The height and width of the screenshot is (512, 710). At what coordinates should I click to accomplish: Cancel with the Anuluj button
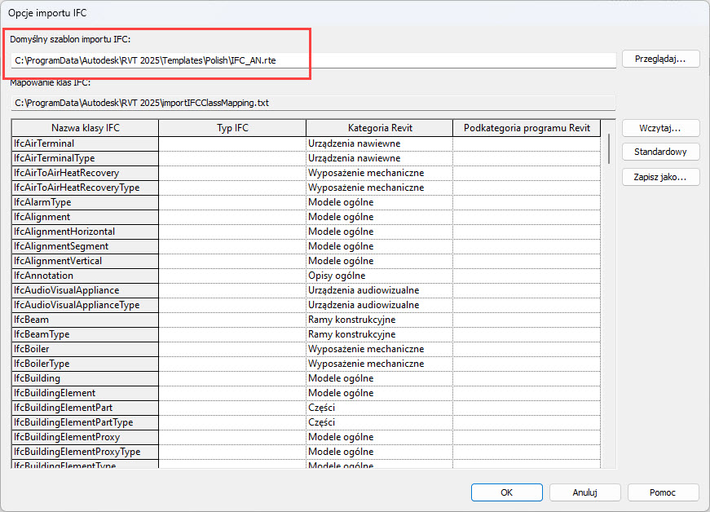coord(584,492)
